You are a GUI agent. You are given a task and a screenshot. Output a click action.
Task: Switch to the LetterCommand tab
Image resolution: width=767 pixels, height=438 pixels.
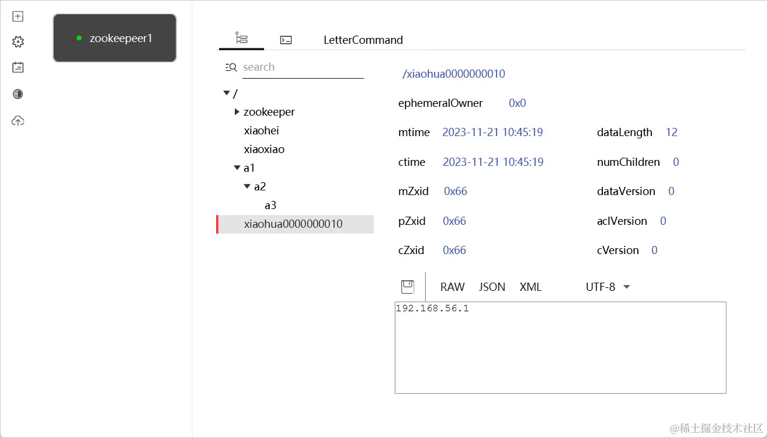tap(363, 40)
